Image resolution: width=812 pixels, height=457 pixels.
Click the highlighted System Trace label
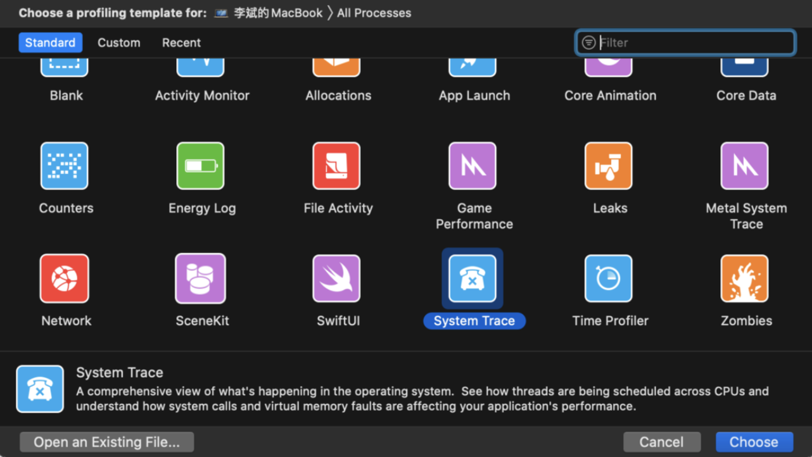click(474, 321)
